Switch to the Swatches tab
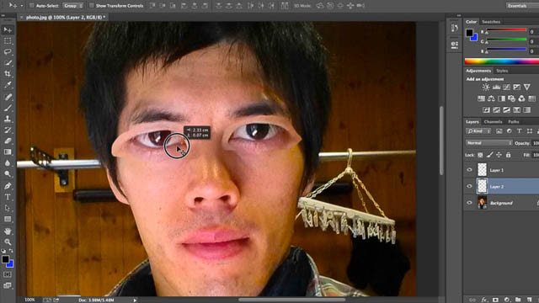 tap(491, 22)
